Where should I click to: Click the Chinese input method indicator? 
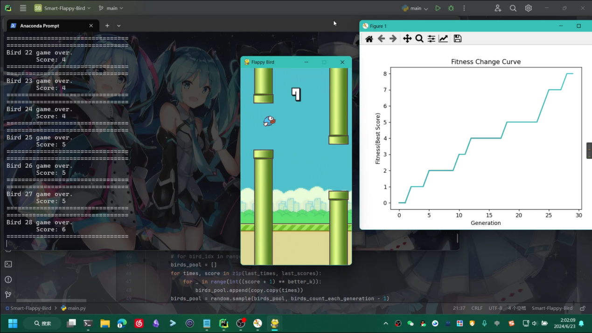pos(497,323)
